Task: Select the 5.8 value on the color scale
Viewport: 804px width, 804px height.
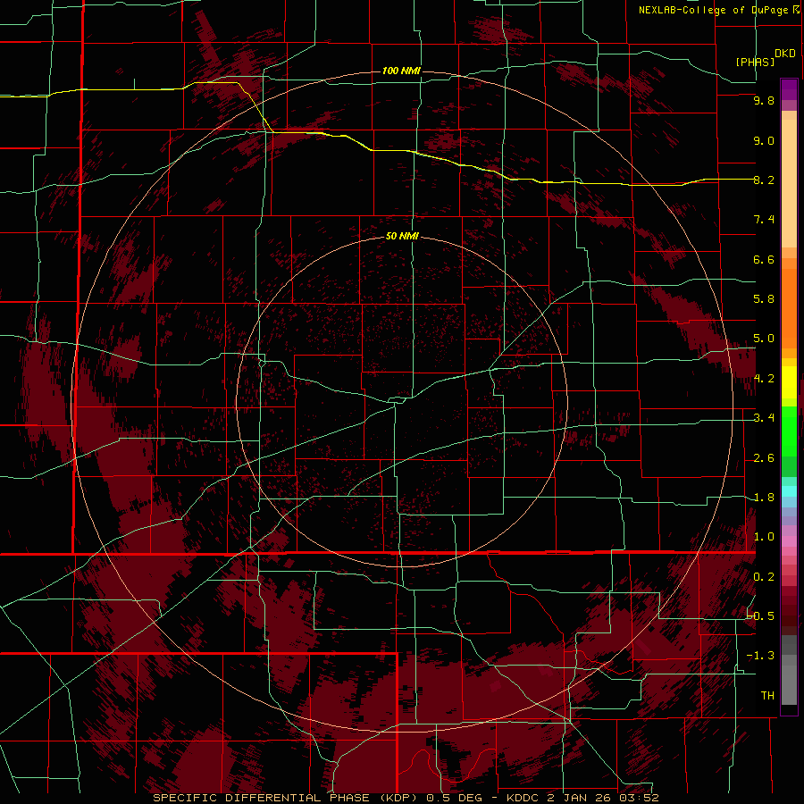Action: [x=764, y=299]
